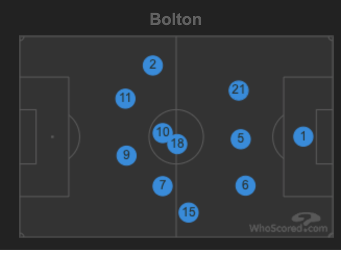This screenshot has width=341, height=257.
Task: Select player marker number 10
Action: (163, 133)
